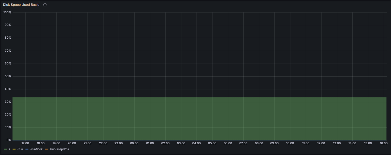
Task: Click the 17:00 tick on the time axis
Action: pyautogui.click(x=25, y=143)
